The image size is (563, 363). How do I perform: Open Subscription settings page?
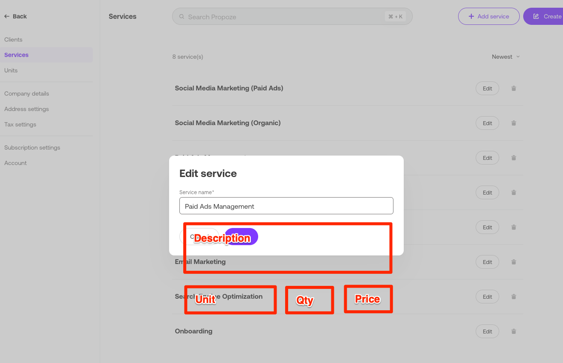pyautogui.click(x=32, y=147)
